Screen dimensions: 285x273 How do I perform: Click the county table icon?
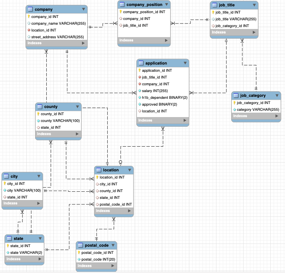(x=39, y=106)
